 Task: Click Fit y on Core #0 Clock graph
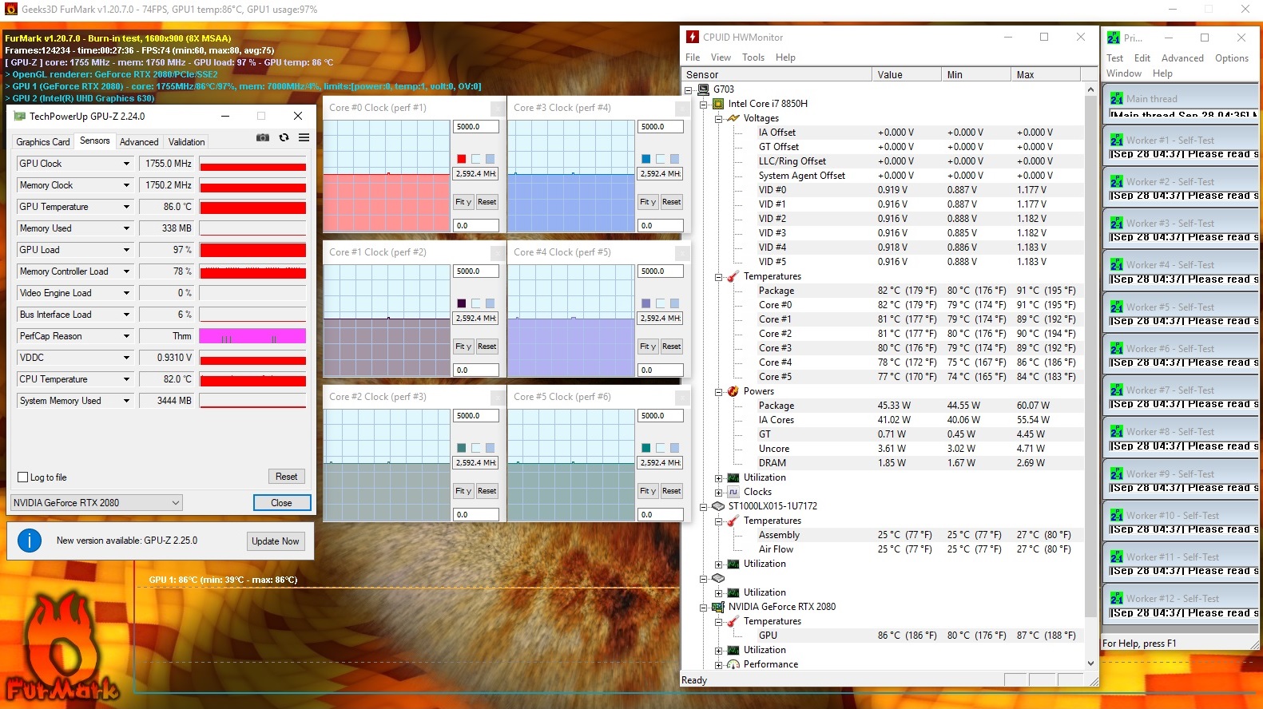(463, 202)
